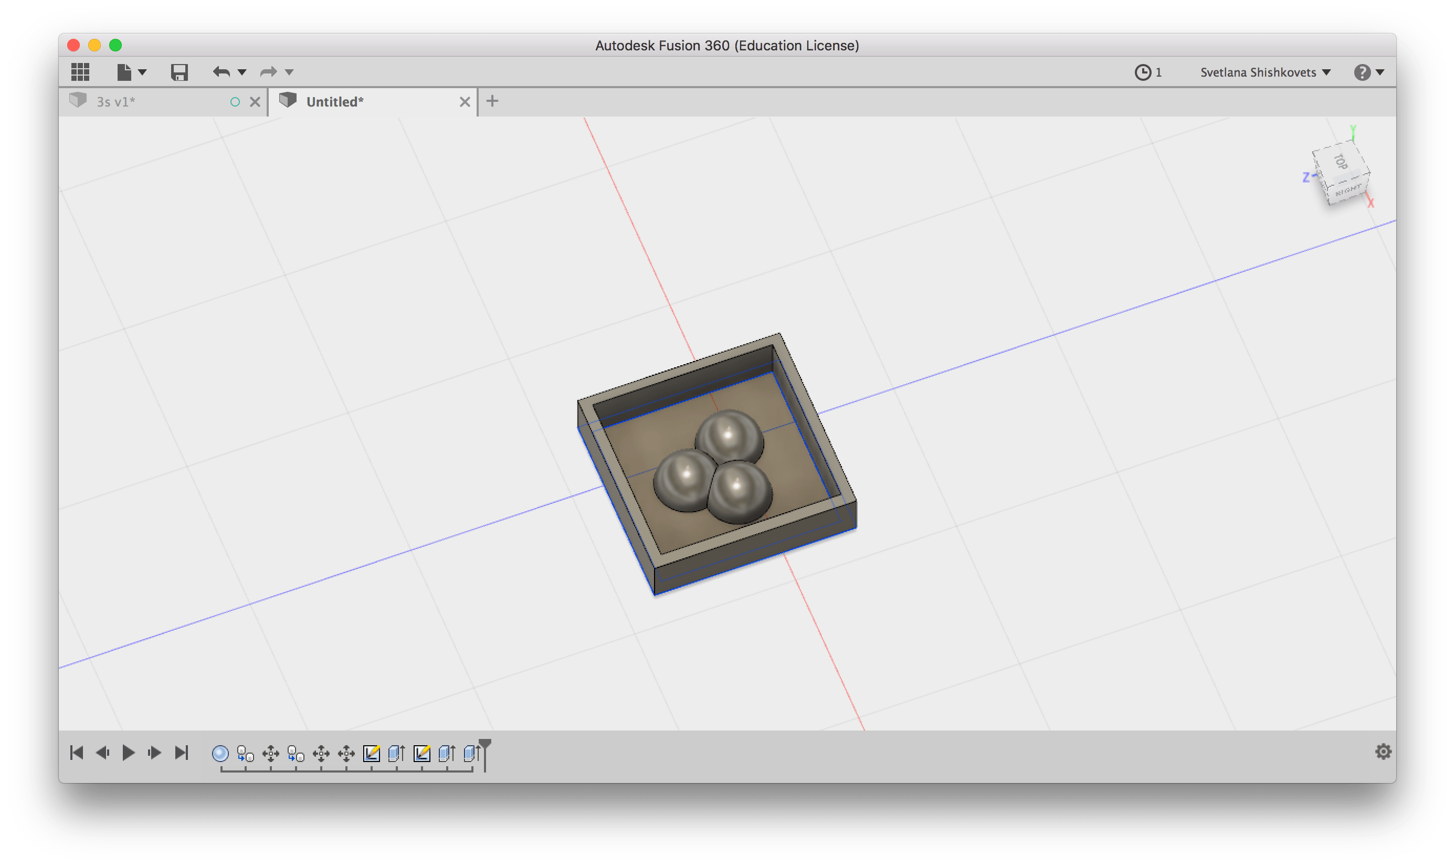
Task: Select the Sphere feature in the timeline
Action: point(220,754)
